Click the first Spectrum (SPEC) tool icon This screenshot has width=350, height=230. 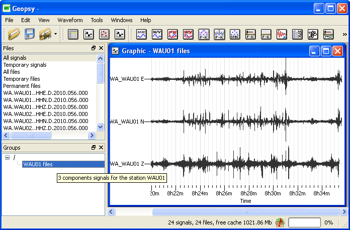click(x=141, y=34)
